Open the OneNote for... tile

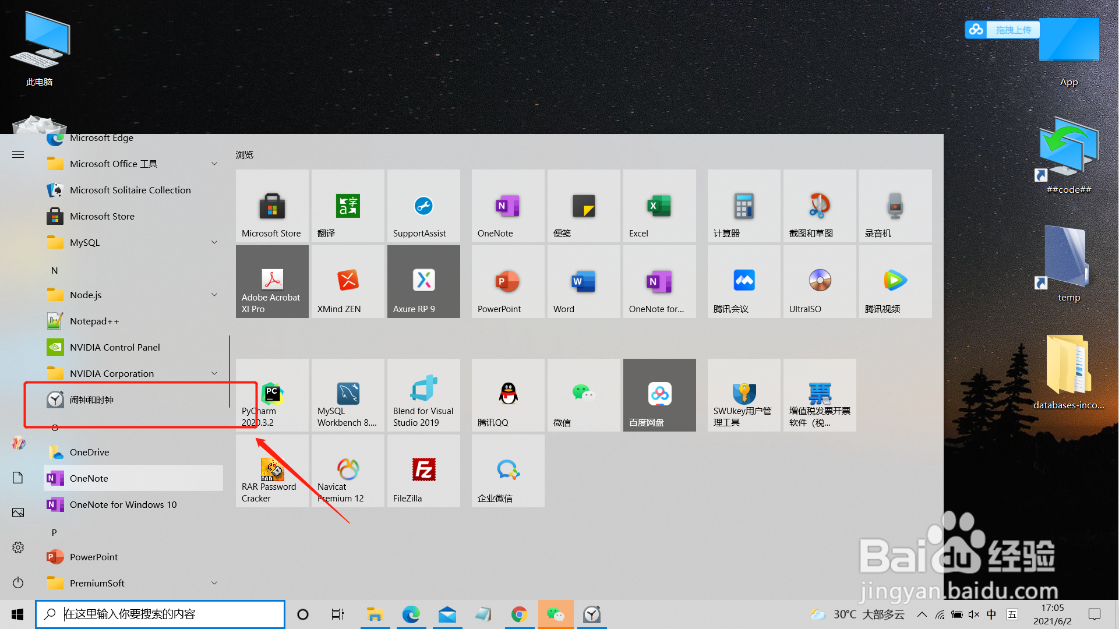[x=659, y=281]
